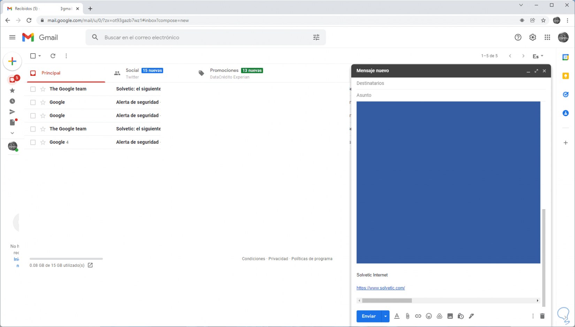Select the Recibidos browser tab

(43, 8)
